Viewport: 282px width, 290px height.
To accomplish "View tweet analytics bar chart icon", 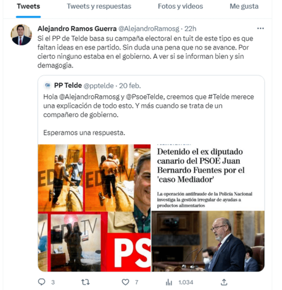I will pyautogui.click(x=169, y=282).
